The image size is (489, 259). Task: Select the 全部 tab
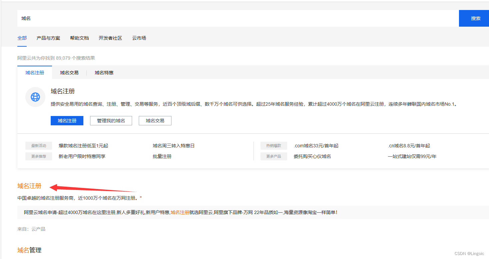click(22, 38)
